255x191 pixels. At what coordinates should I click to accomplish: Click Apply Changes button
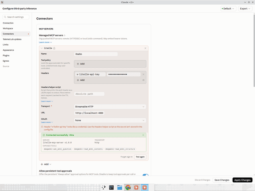242,180
